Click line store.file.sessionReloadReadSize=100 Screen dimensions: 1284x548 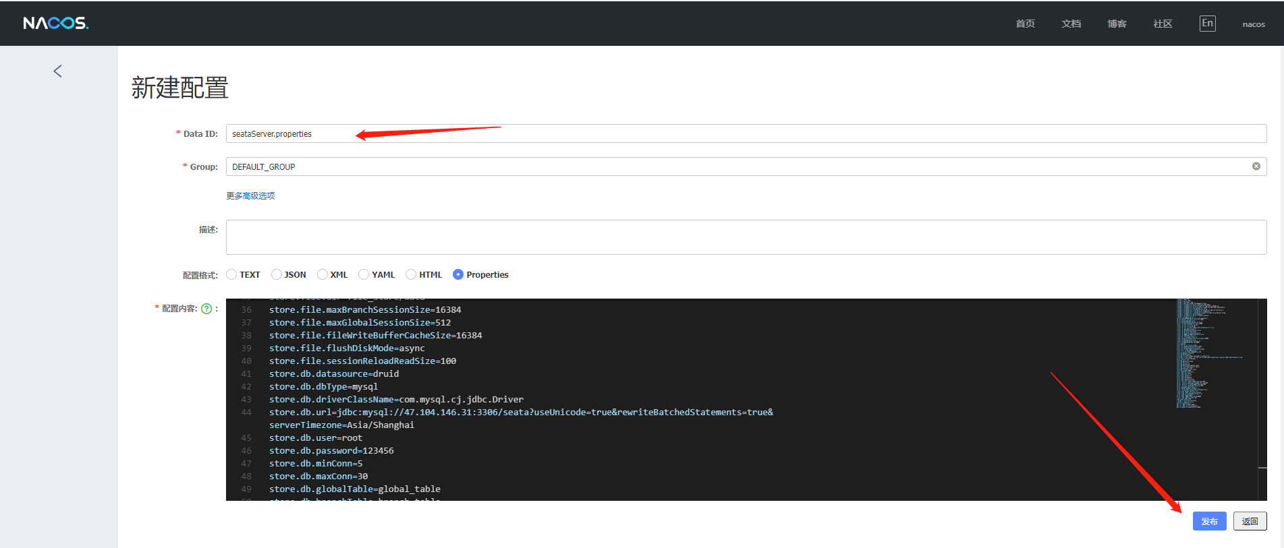362,361
